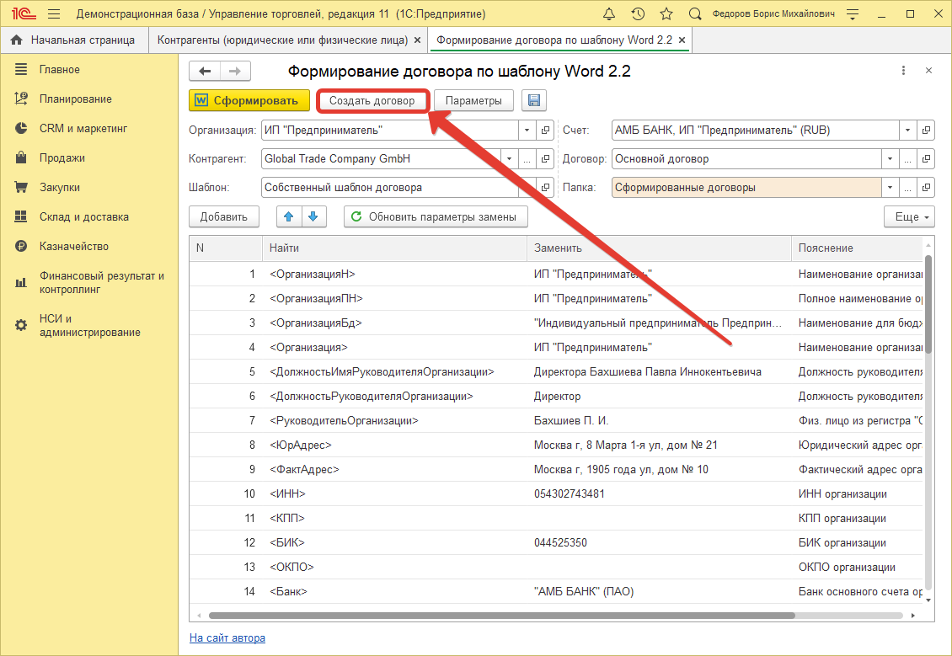Click the Создать договор button
This screenshot has width=952, height=656.
(372, 101)
